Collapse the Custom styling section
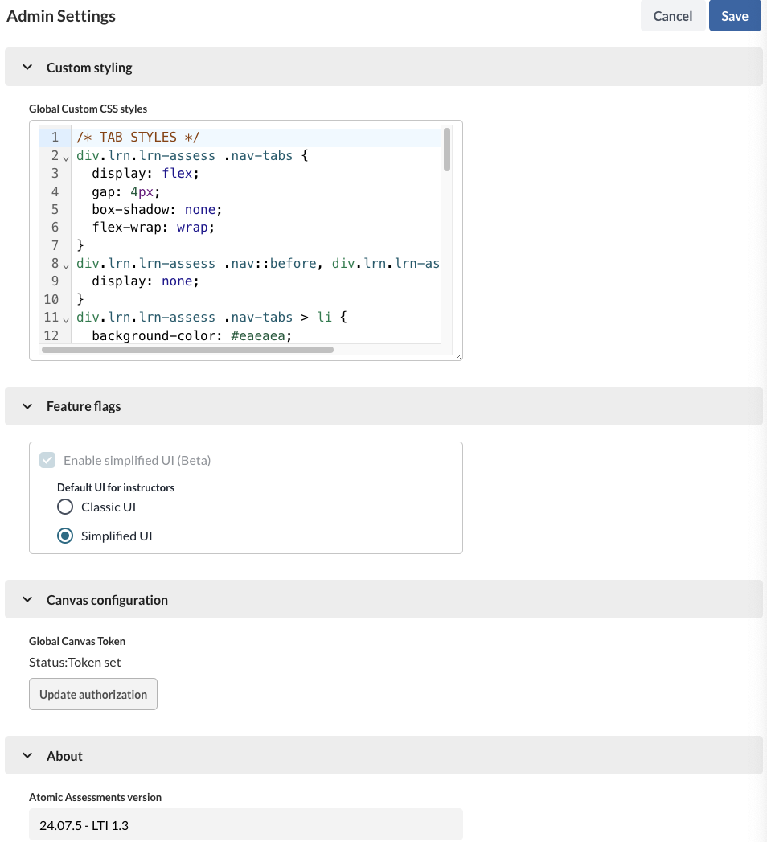 (28, 67)
